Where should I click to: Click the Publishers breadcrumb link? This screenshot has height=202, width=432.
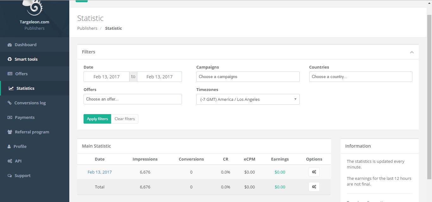pos(87,28)
